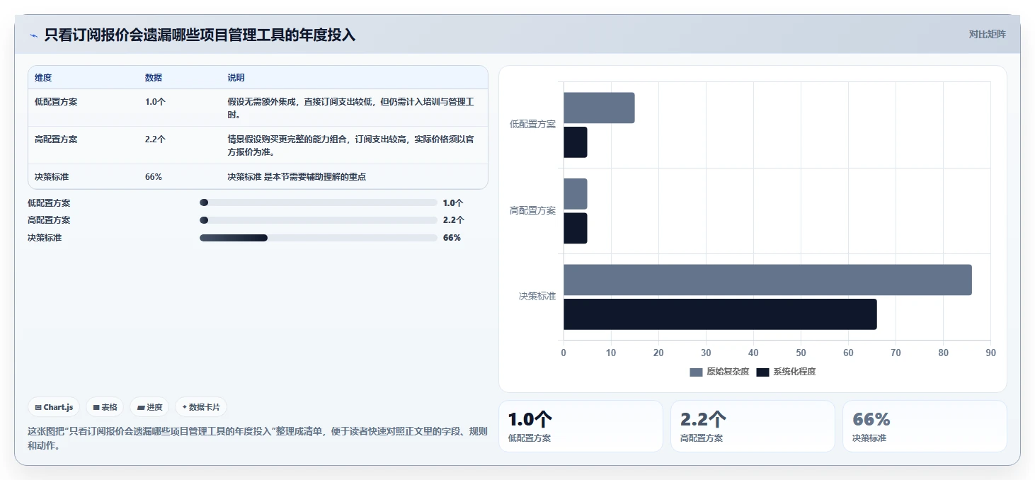Toggle the 系统化程度 legend item
Viewport: 1035px width, 480px height.
click(x=786, y=372)
